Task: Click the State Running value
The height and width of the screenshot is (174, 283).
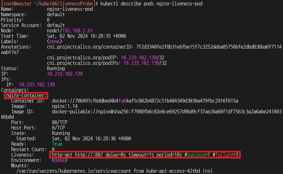Action: click(x=61, y=133)
